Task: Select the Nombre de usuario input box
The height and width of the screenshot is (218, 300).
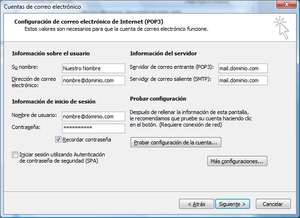Action: click(x=94, y=116)
